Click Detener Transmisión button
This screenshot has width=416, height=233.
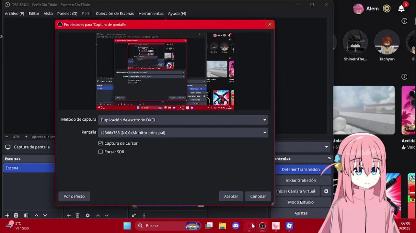coord(301,170)
